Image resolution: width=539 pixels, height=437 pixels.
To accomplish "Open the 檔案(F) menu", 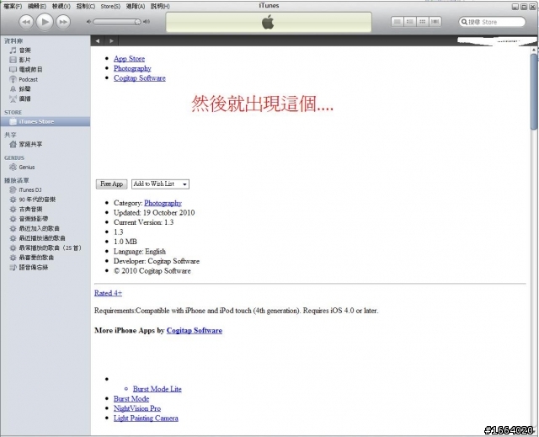I will coord(13,6).
